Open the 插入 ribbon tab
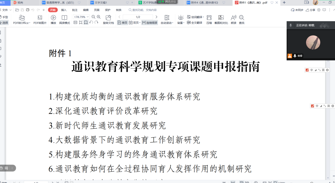This screenshot has height=183, width=335. click(64, 10)
